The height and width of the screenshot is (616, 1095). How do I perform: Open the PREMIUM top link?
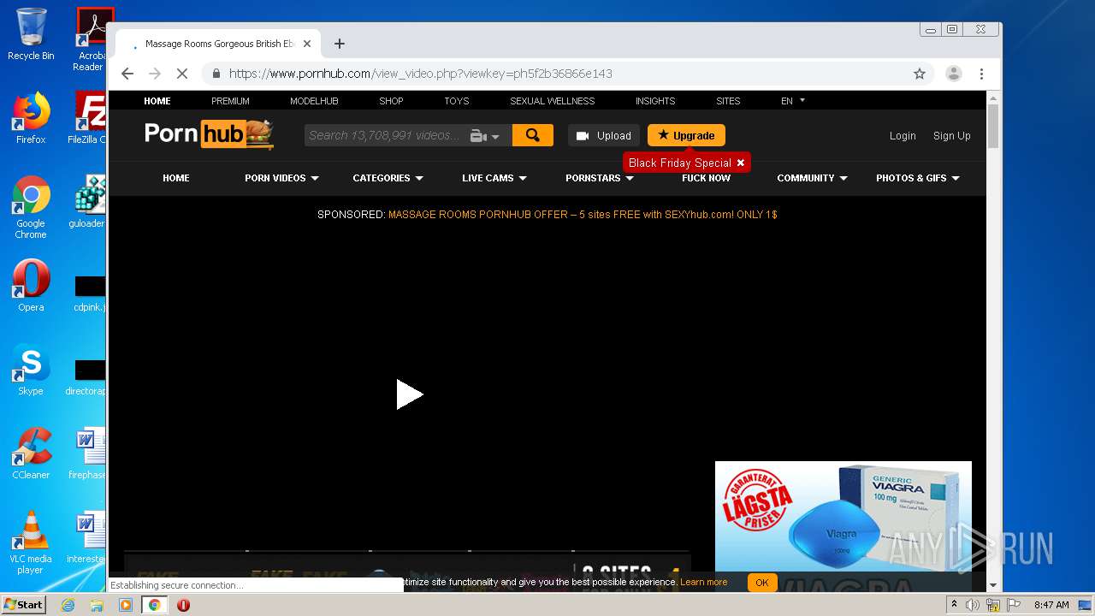[230, 101]
